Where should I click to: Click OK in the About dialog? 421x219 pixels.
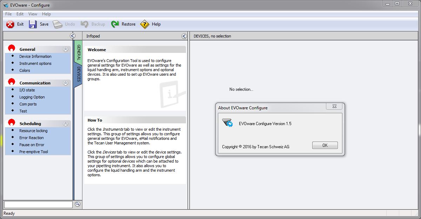(325, 145)
